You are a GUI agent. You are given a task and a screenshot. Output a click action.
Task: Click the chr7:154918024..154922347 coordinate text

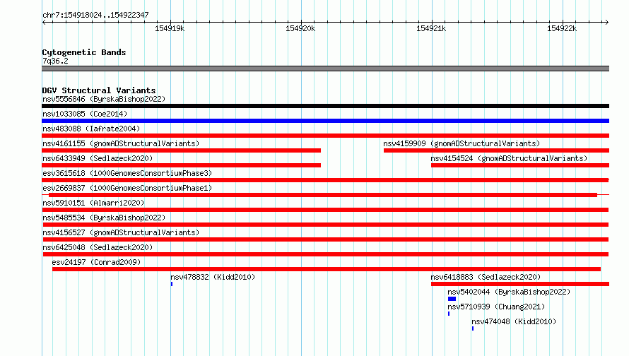click(95, 15)
